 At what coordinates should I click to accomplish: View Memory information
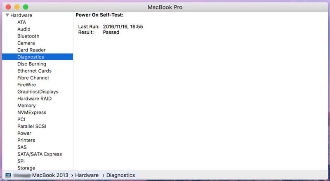coord(26,106)
